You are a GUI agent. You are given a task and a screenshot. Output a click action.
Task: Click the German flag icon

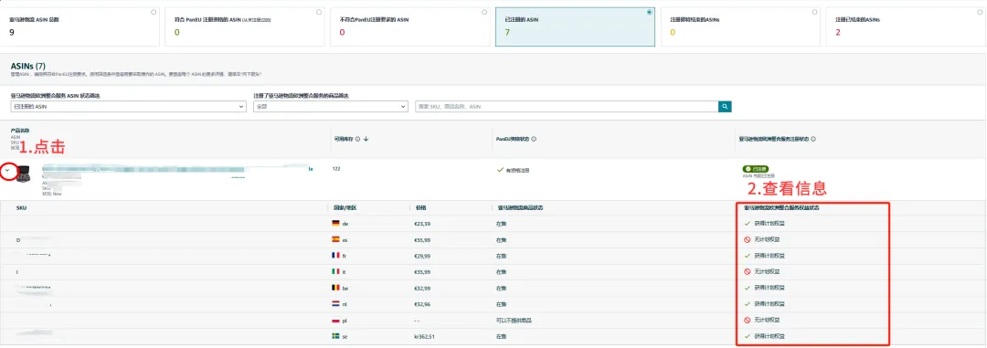pyautogui.click(x=334, y=224)
